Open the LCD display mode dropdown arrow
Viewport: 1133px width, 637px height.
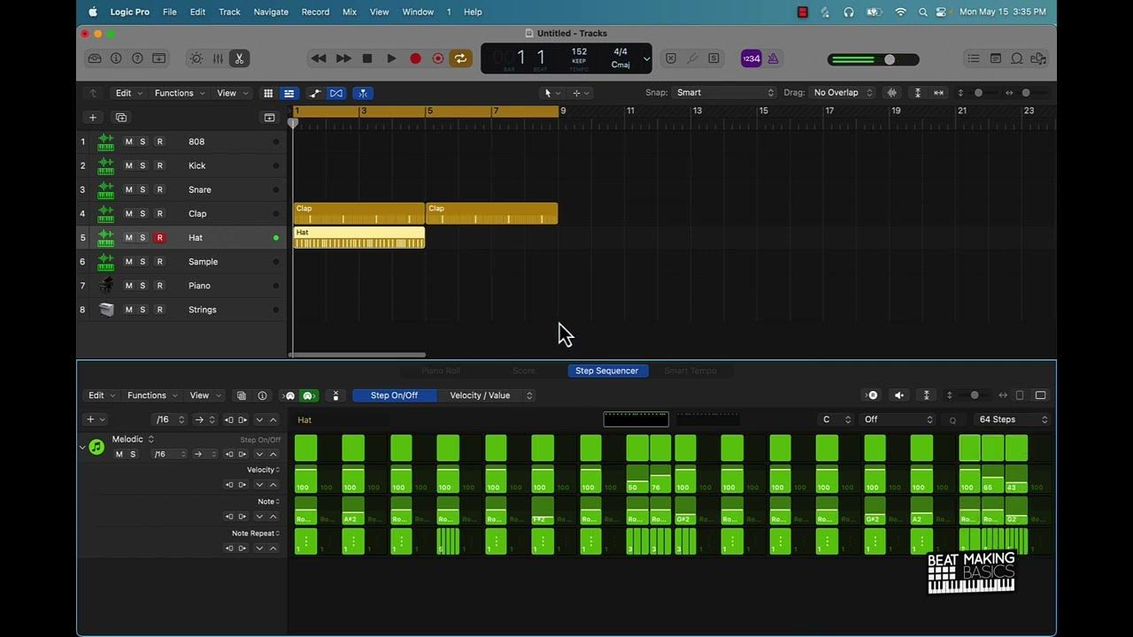click(646, 59)
